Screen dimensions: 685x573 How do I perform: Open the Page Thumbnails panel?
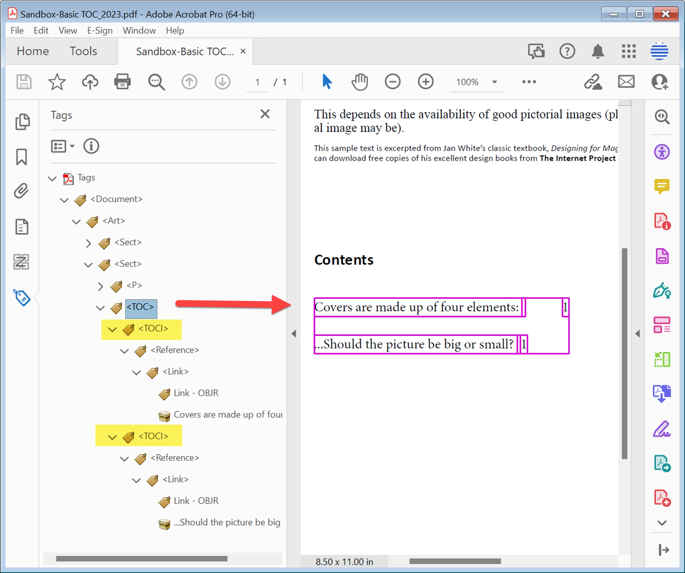coord(22,122)
